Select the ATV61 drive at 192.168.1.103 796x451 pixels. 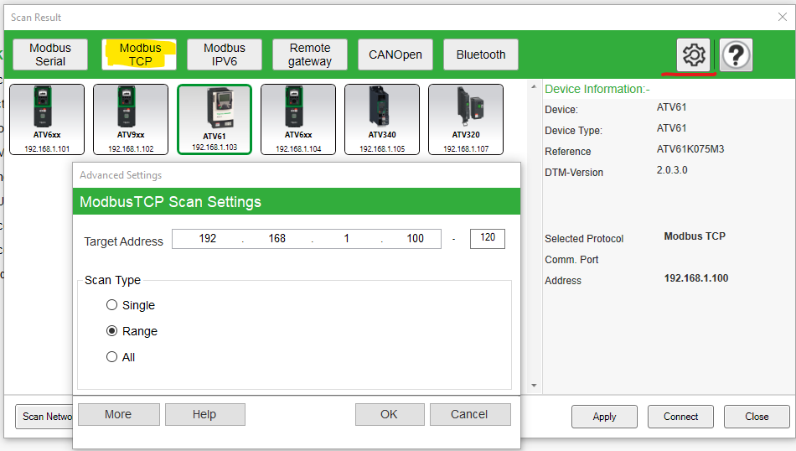pos(215,119)
